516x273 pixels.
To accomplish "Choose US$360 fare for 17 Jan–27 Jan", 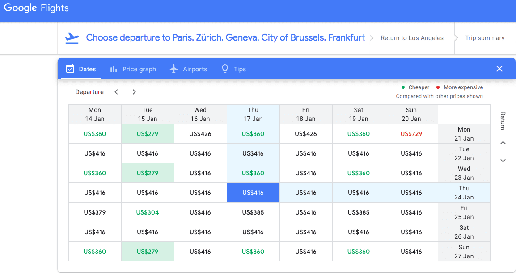I will [253, 252].
